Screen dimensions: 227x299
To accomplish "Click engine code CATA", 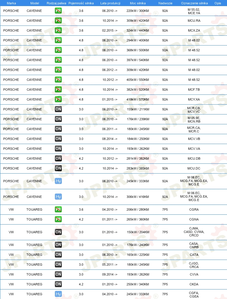I will point(194,255).
